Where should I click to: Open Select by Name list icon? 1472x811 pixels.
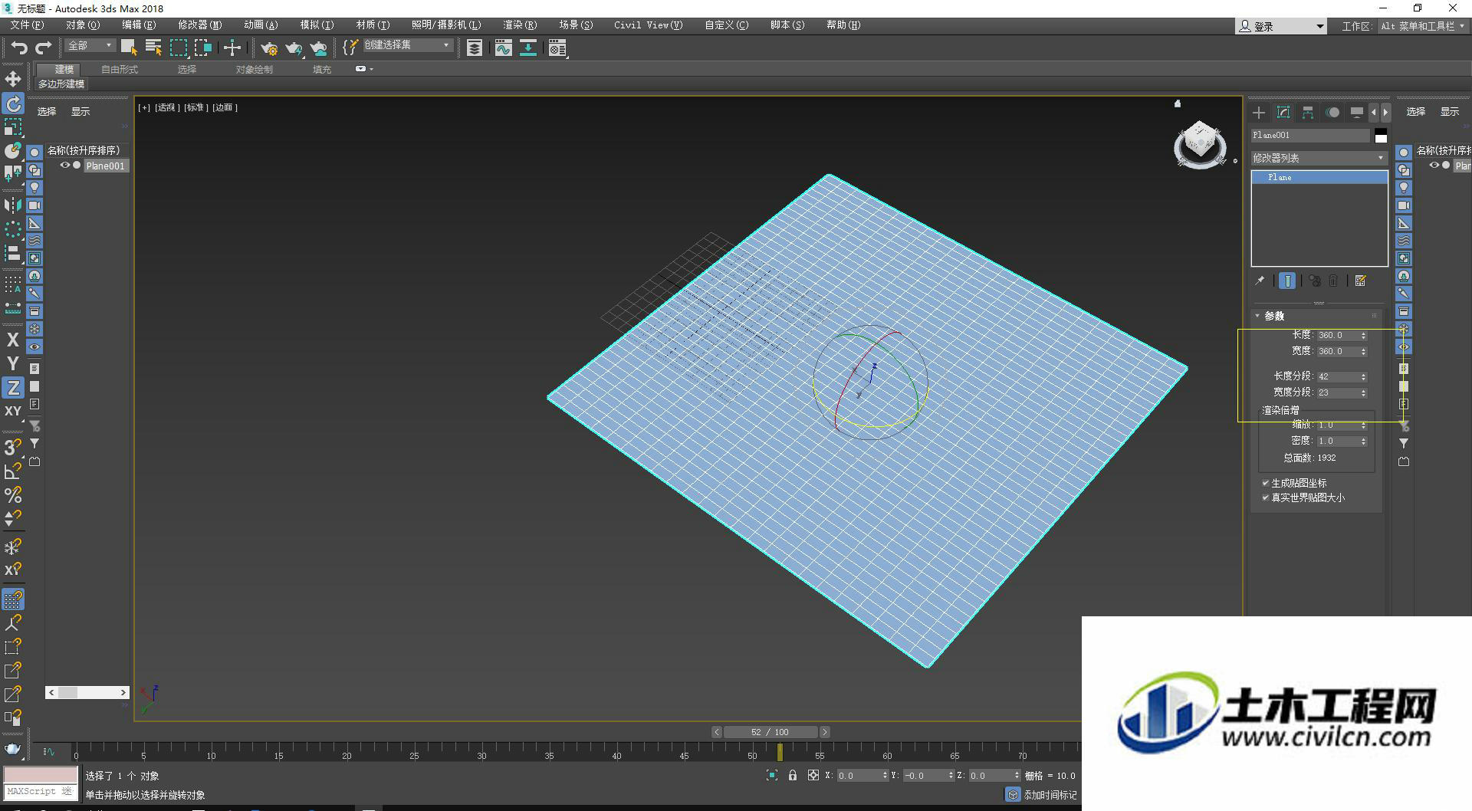point(153,48)
